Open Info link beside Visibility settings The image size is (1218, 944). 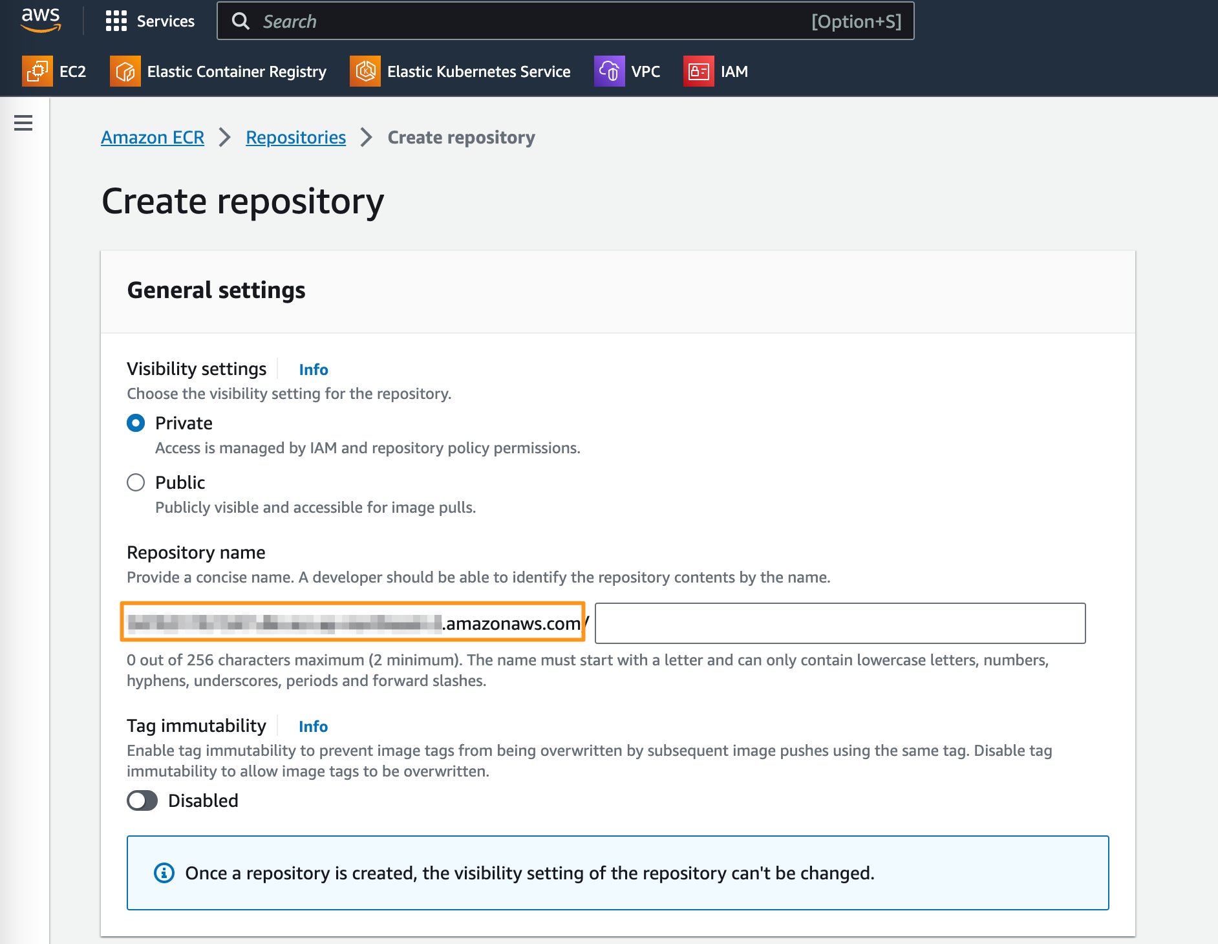(x=314, y=370)
